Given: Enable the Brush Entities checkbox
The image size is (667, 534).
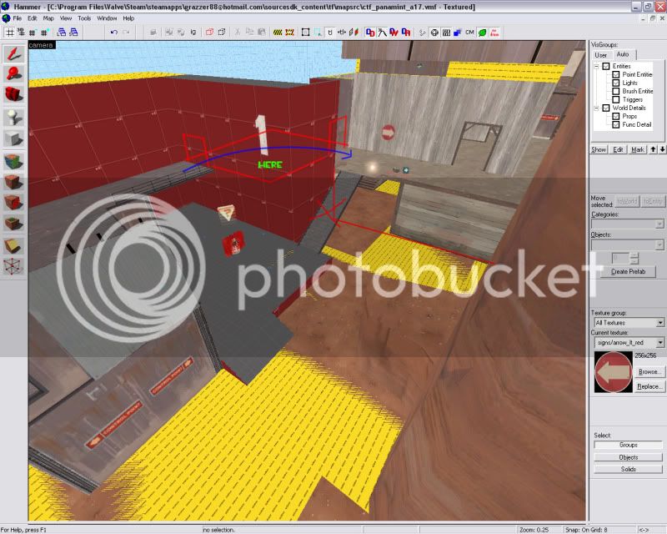Looking at the screenshot, I should tap(615, 91).
